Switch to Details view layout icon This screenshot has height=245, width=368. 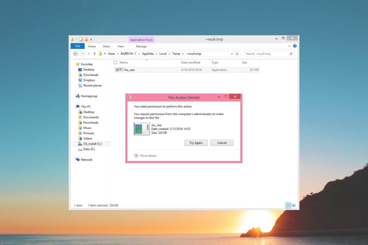288,205
